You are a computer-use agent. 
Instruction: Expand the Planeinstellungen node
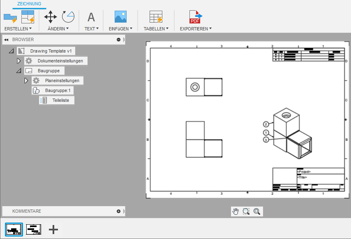click(x=26, y=80)
